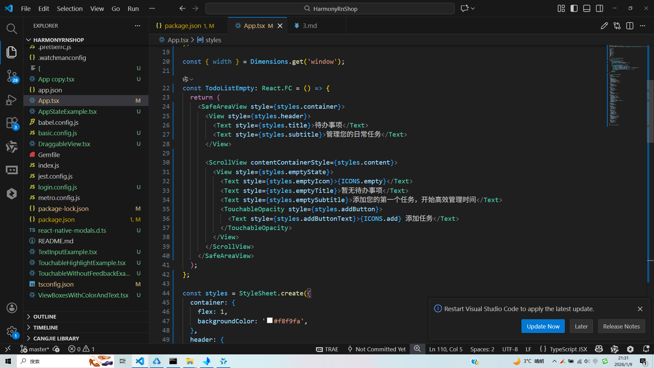Click the Release Notes button
Screen dimensions: 654x368
(621, 326)
